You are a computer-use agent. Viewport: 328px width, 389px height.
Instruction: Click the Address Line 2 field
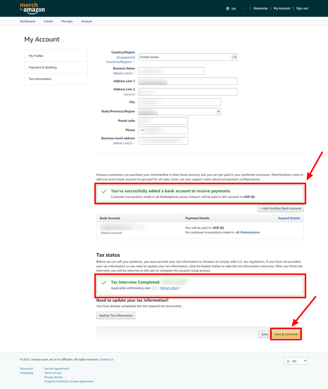(188, 92)
